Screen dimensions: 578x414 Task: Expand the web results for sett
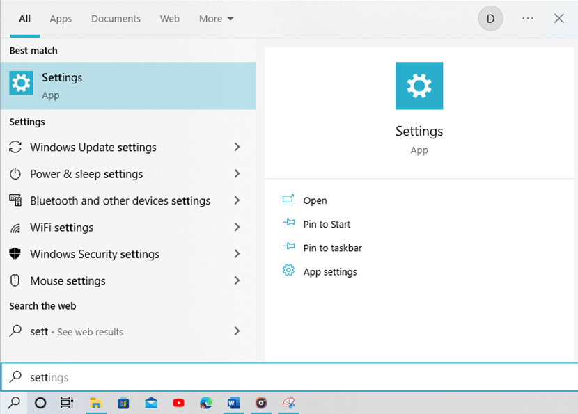pos(237,331)
